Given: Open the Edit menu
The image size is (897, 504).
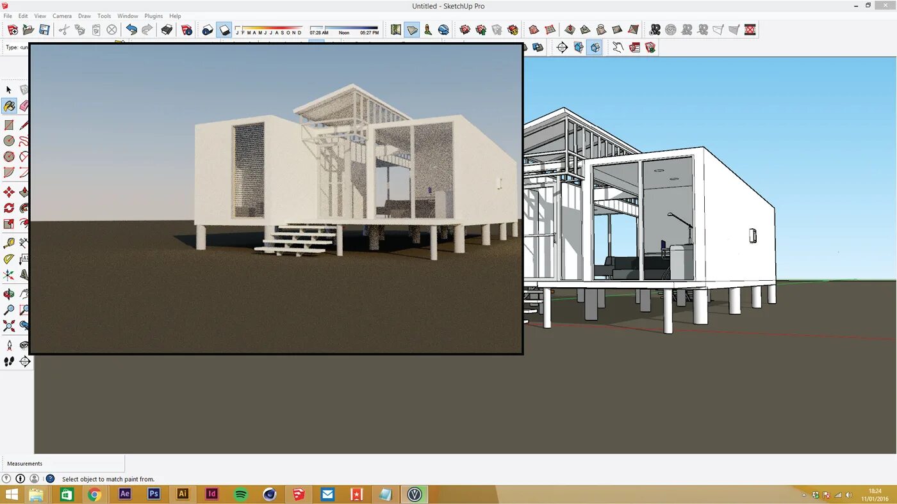Looking at the screenshot, I should 23,16.
